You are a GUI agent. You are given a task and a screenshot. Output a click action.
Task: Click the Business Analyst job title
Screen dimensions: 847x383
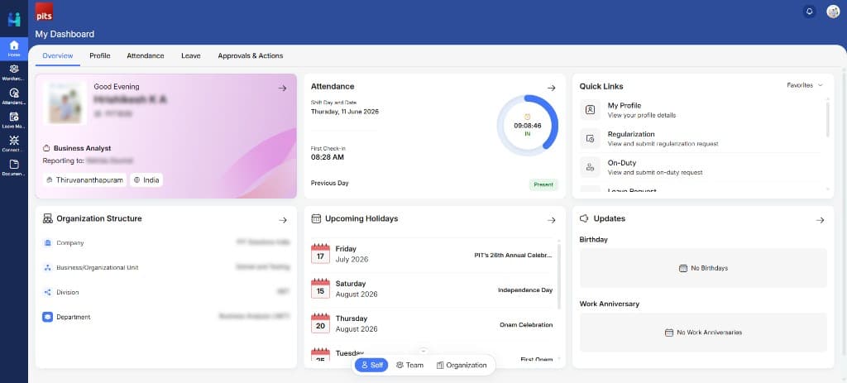click(x=82, y=148)
